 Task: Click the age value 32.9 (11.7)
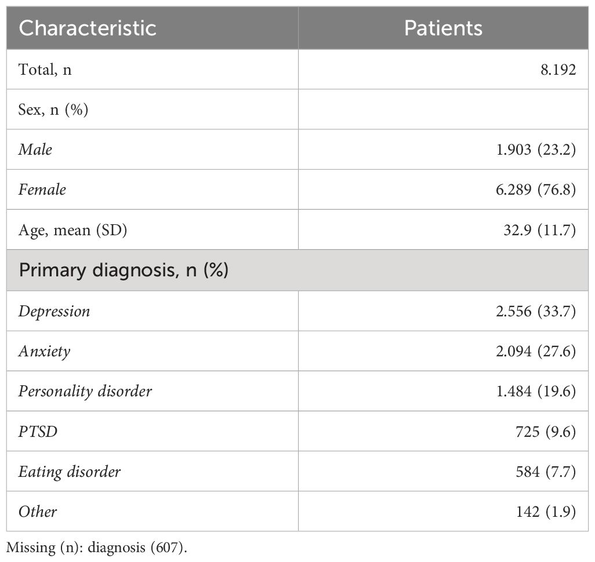[539, 230]
